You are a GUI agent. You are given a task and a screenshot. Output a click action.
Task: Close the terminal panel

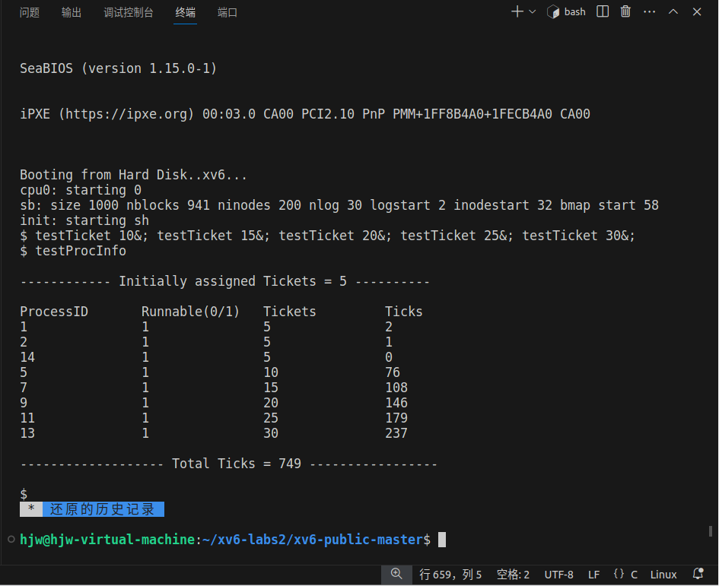[697, 11]
